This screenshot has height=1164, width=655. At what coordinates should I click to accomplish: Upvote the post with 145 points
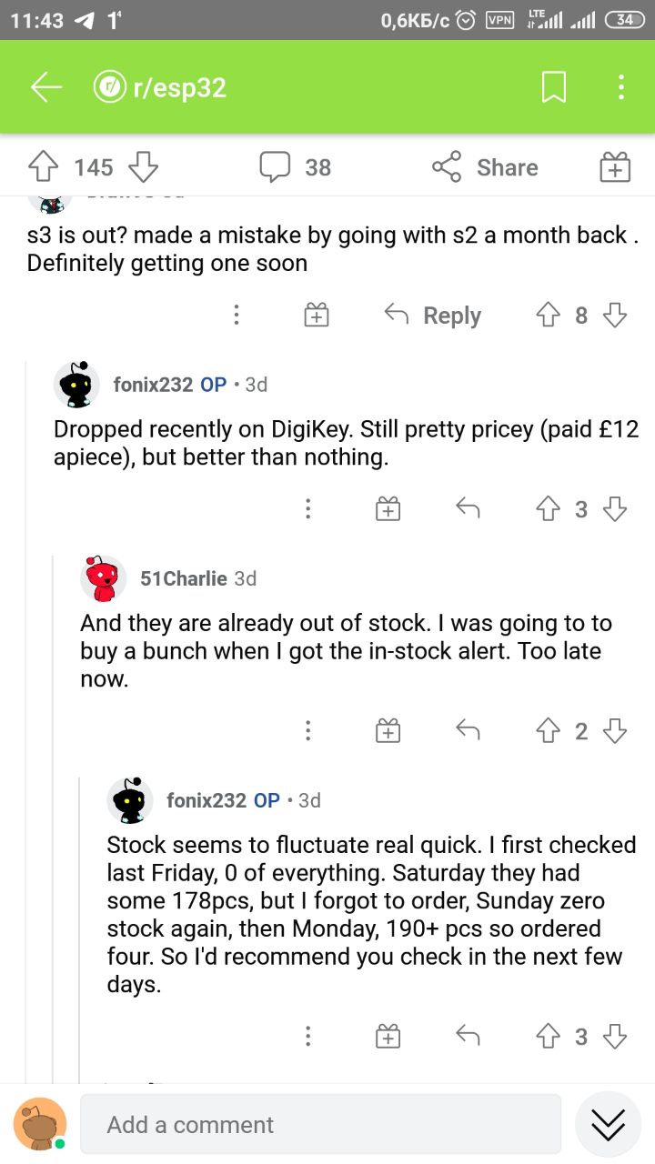pyautogui.click(x=42, y=167)
